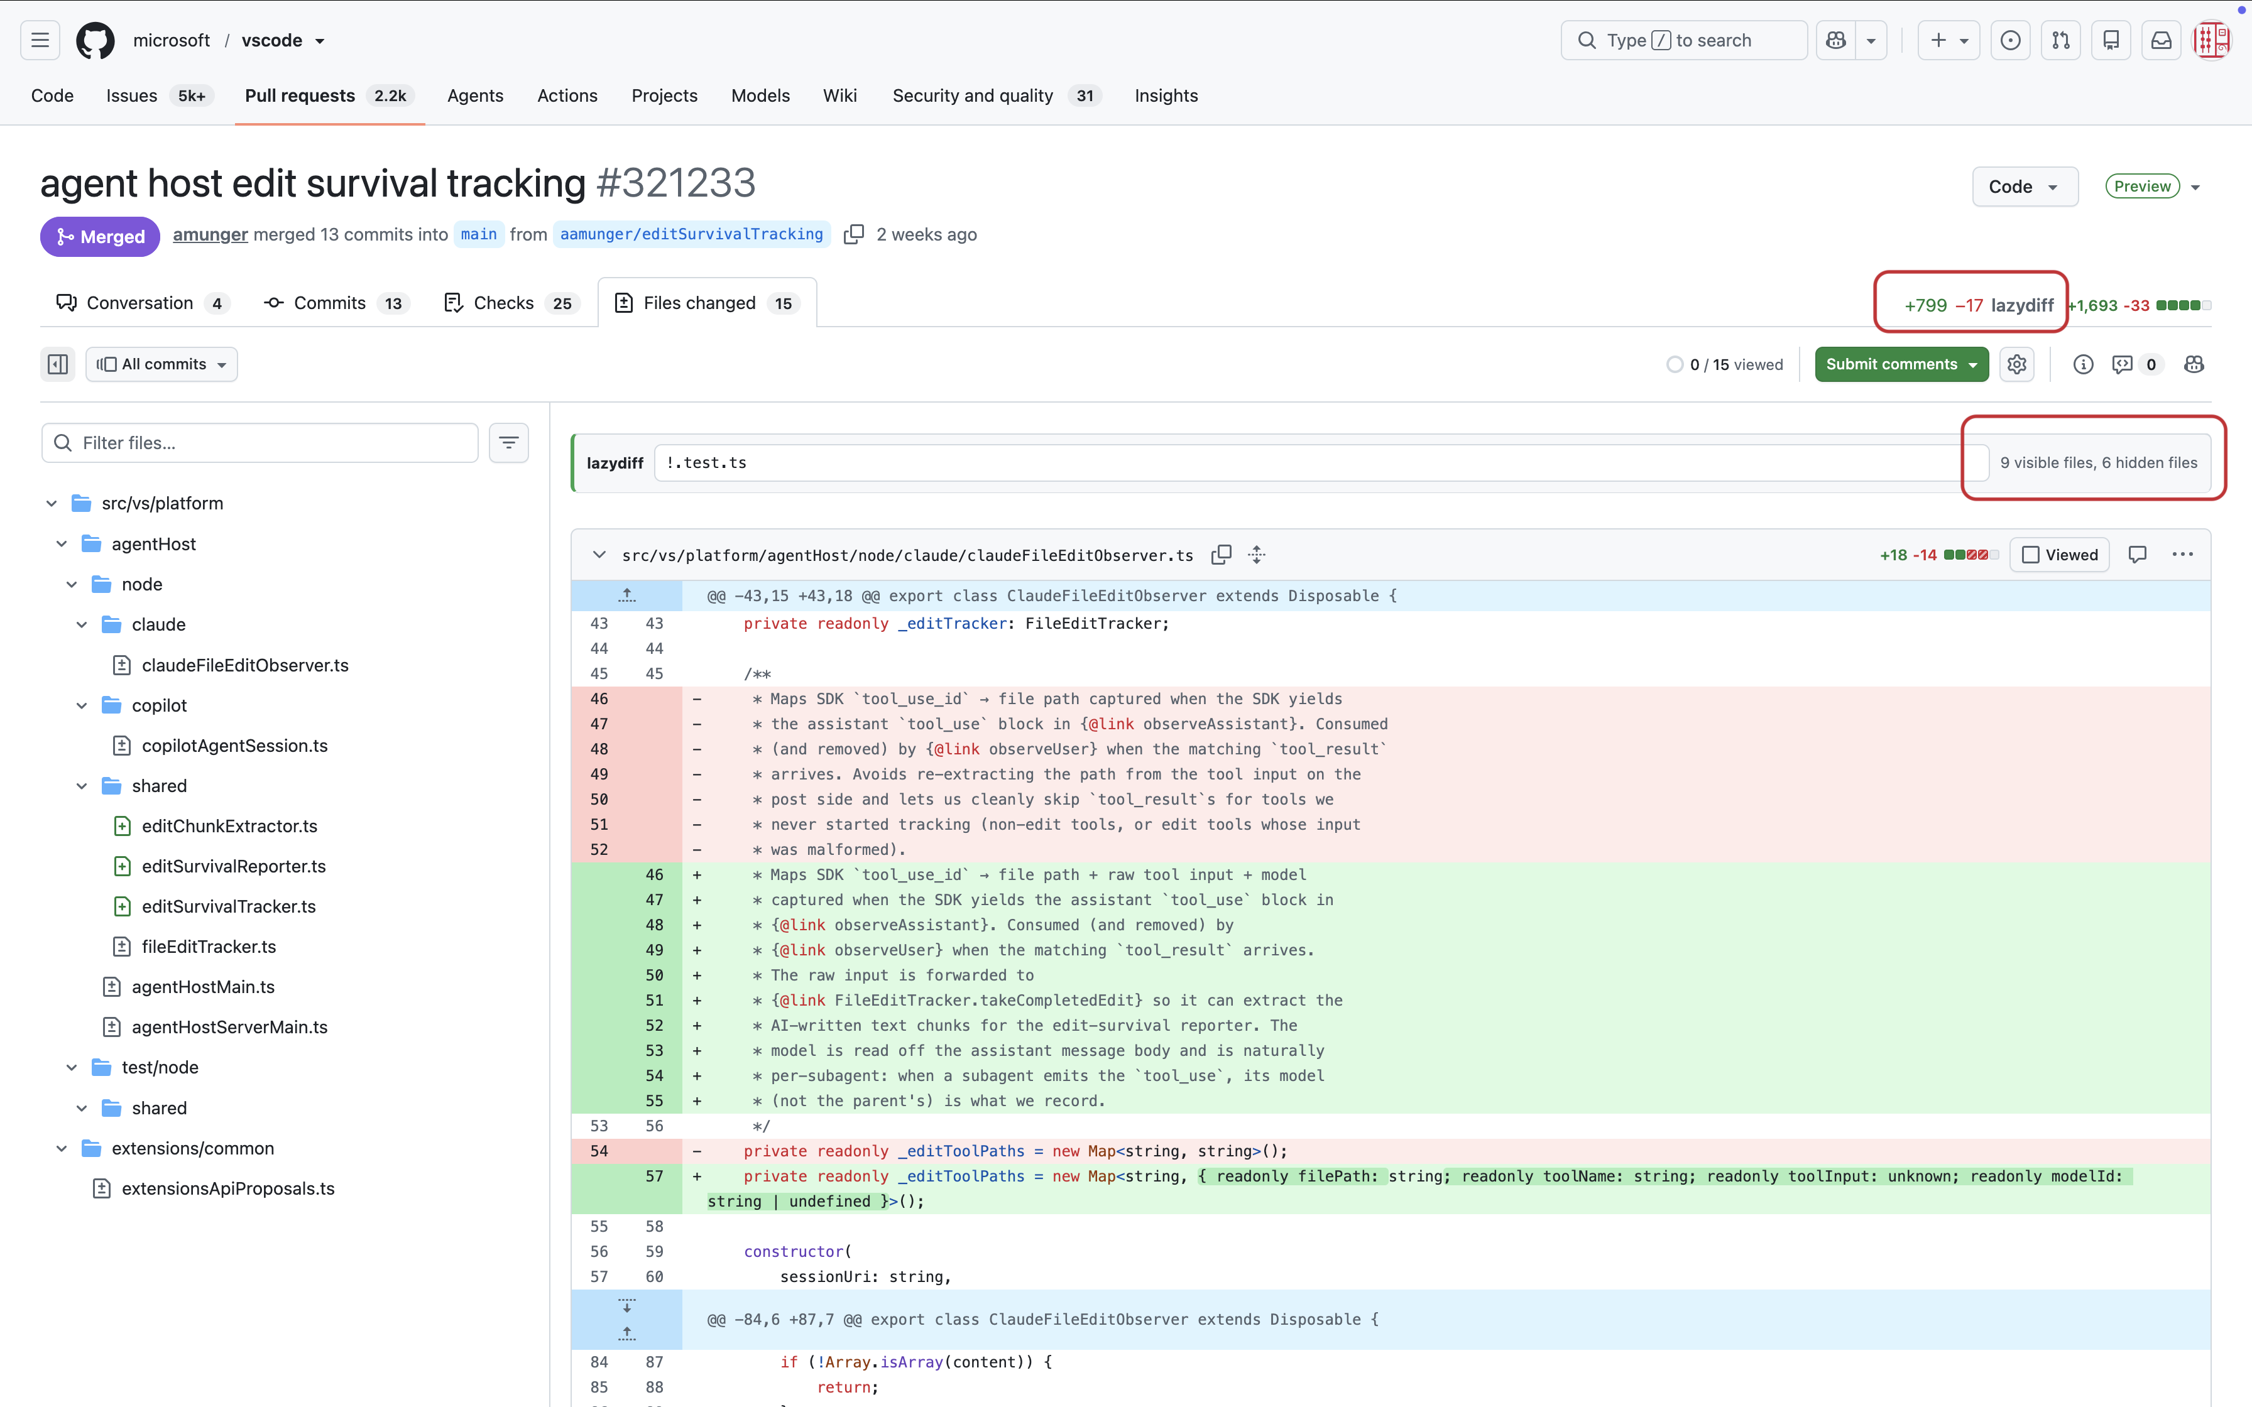This screenshot has height=1407, width=2252.
Task: Open the Code dropdown button
Action: click(x=2024, y=186)
